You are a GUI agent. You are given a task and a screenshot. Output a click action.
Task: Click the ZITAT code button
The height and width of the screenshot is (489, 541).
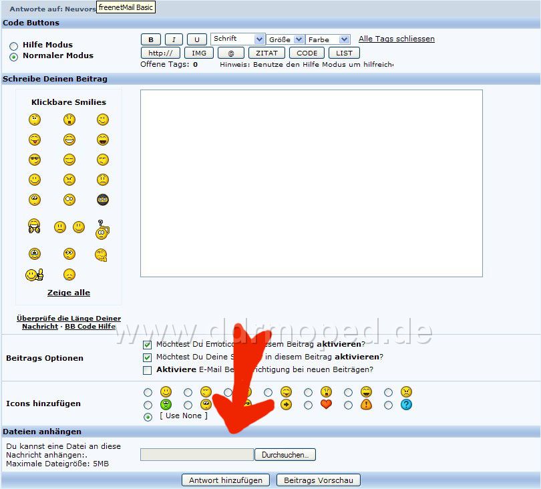pyautogui.click(x=266, y=53)
